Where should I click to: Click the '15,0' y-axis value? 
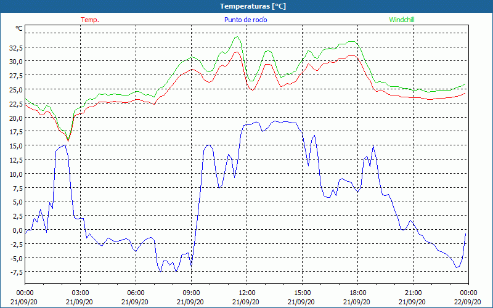(x=16, y=146)
